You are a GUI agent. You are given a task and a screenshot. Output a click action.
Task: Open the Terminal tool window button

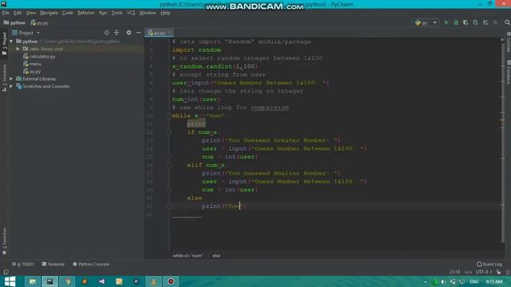53,264
